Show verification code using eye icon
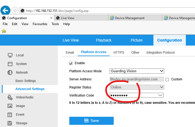 pyautogui.click(x=160, y=95)
